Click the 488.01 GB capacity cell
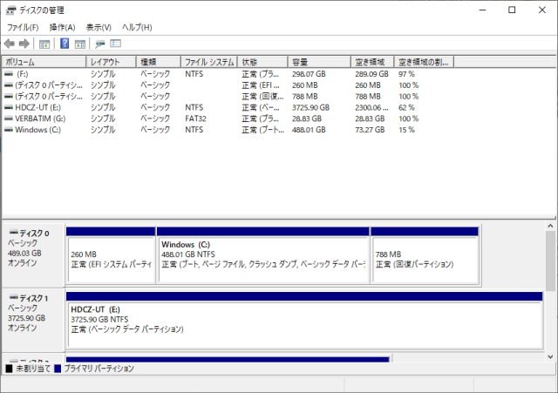 point(309,130)
